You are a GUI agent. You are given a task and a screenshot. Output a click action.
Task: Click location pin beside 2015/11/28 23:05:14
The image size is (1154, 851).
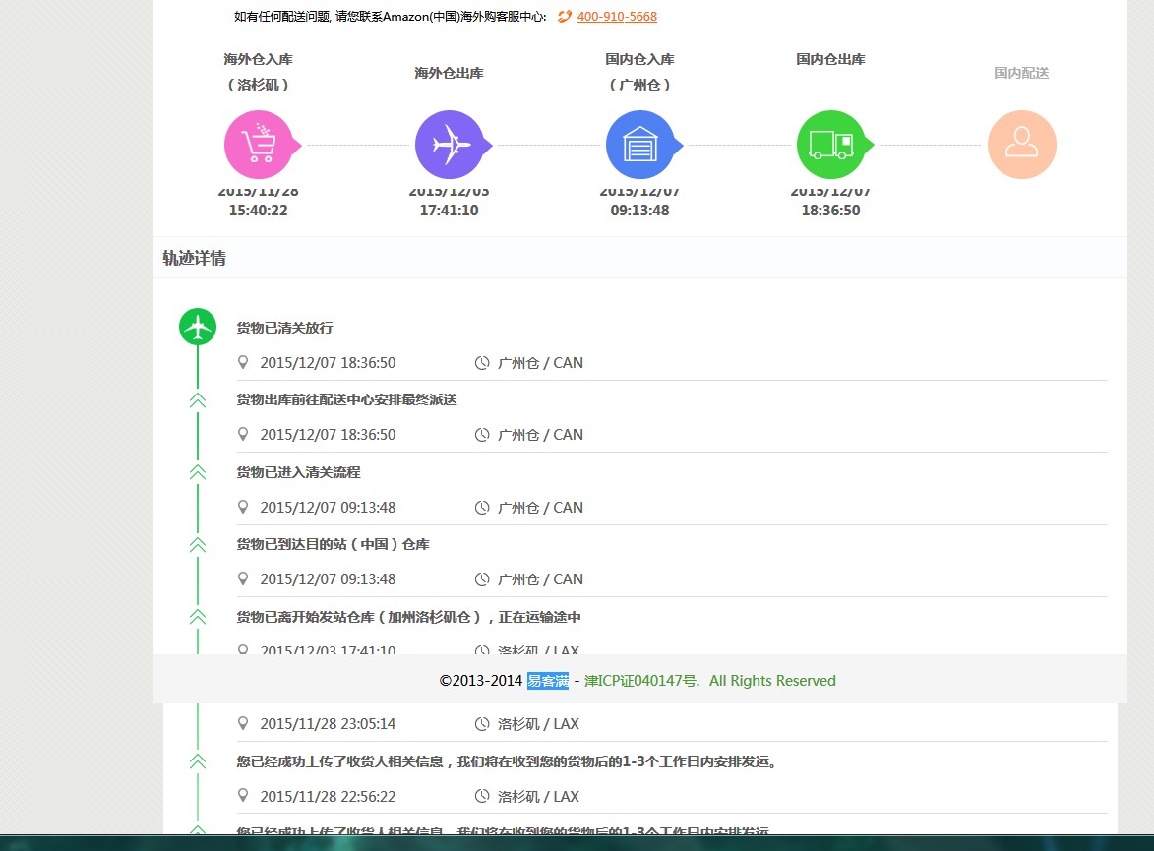(x=243, y=723)
